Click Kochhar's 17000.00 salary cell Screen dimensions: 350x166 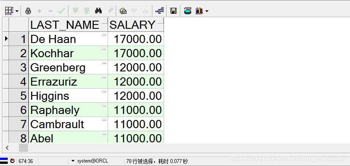tap(136, 53)
